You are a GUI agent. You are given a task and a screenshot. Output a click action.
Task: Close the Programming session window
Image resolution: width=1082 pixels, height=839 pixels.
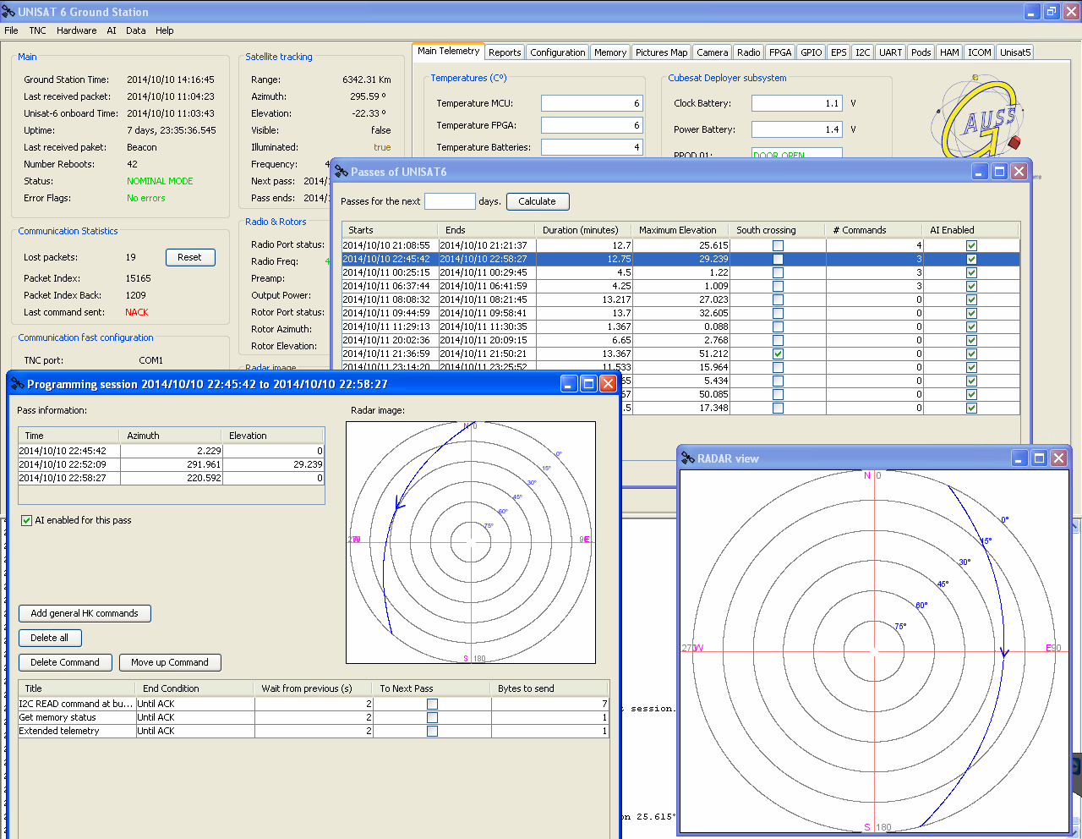pos(608,384)
